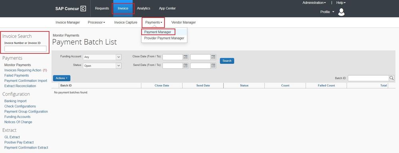The width and height of the screenshot is (399, 153).
Task: Open the Funding Account dropdown
Action: (102, 57)
